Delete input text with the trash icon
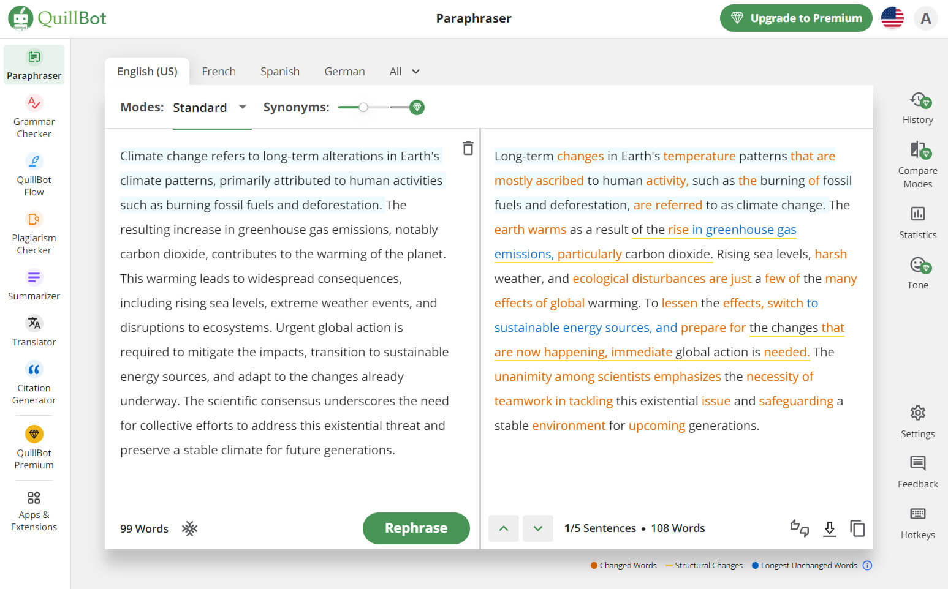This screenshot has height=589, width=948. 468,148
